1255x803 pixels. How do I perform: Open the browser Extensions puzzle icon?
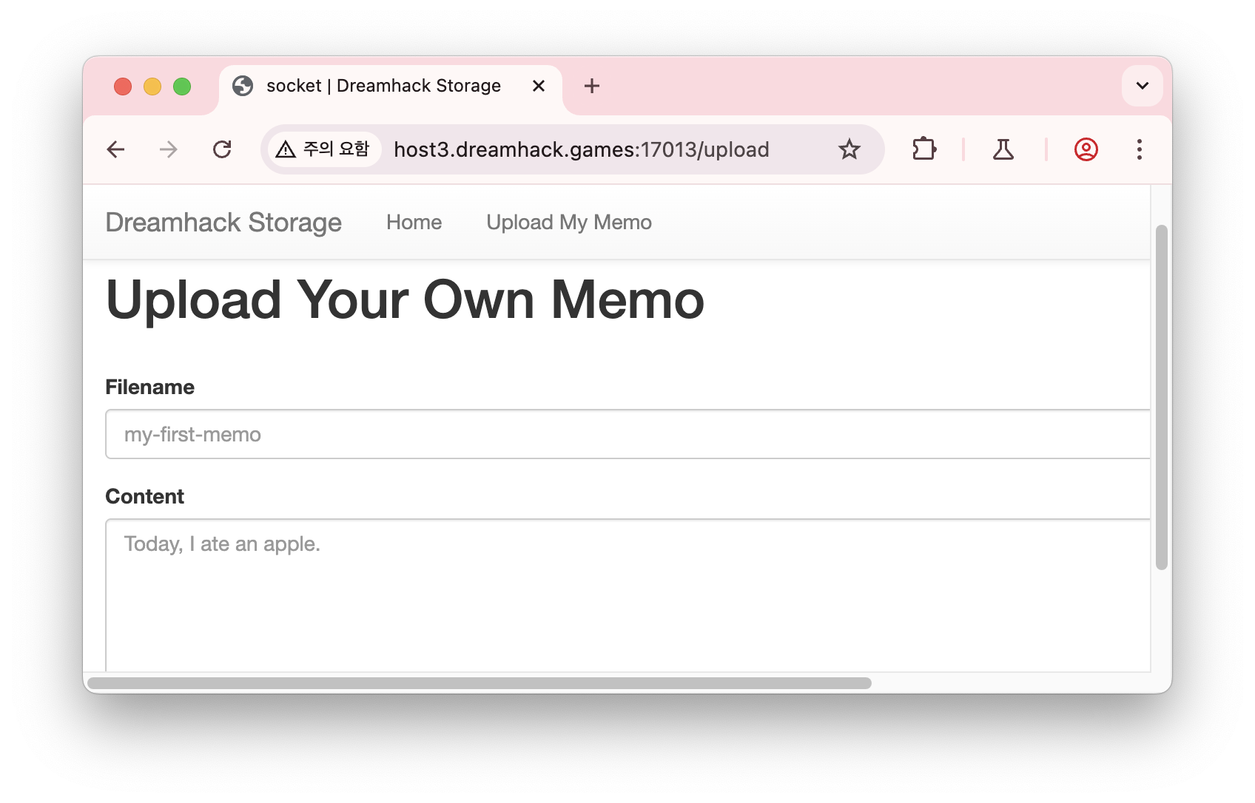click(924, 149)
